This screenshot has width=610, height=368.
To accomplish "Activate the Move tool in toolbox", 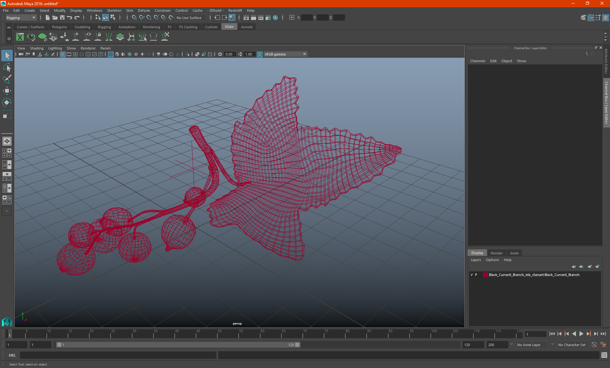I will tap(7, 91).
